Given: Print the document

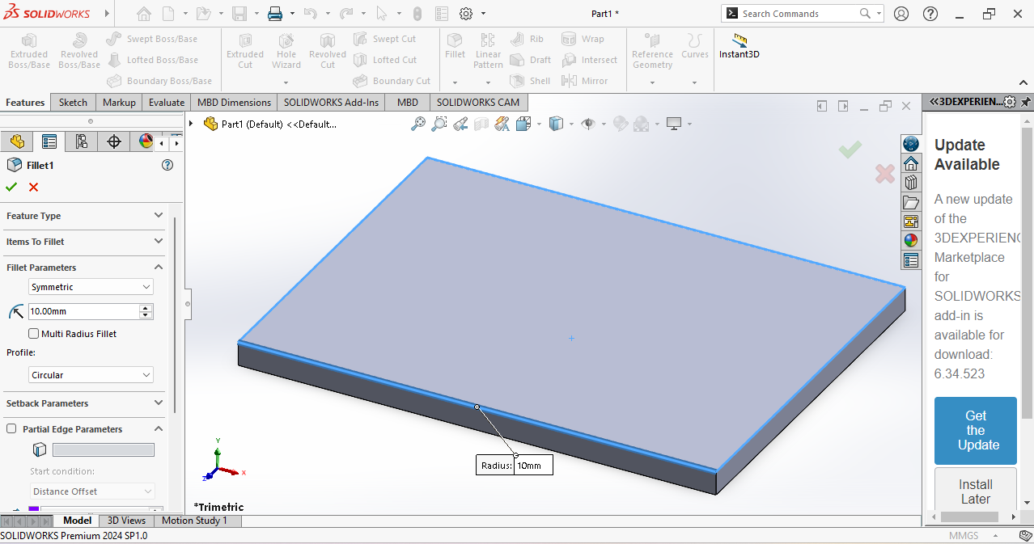Looking at the screenshot, I should [275, 14].
